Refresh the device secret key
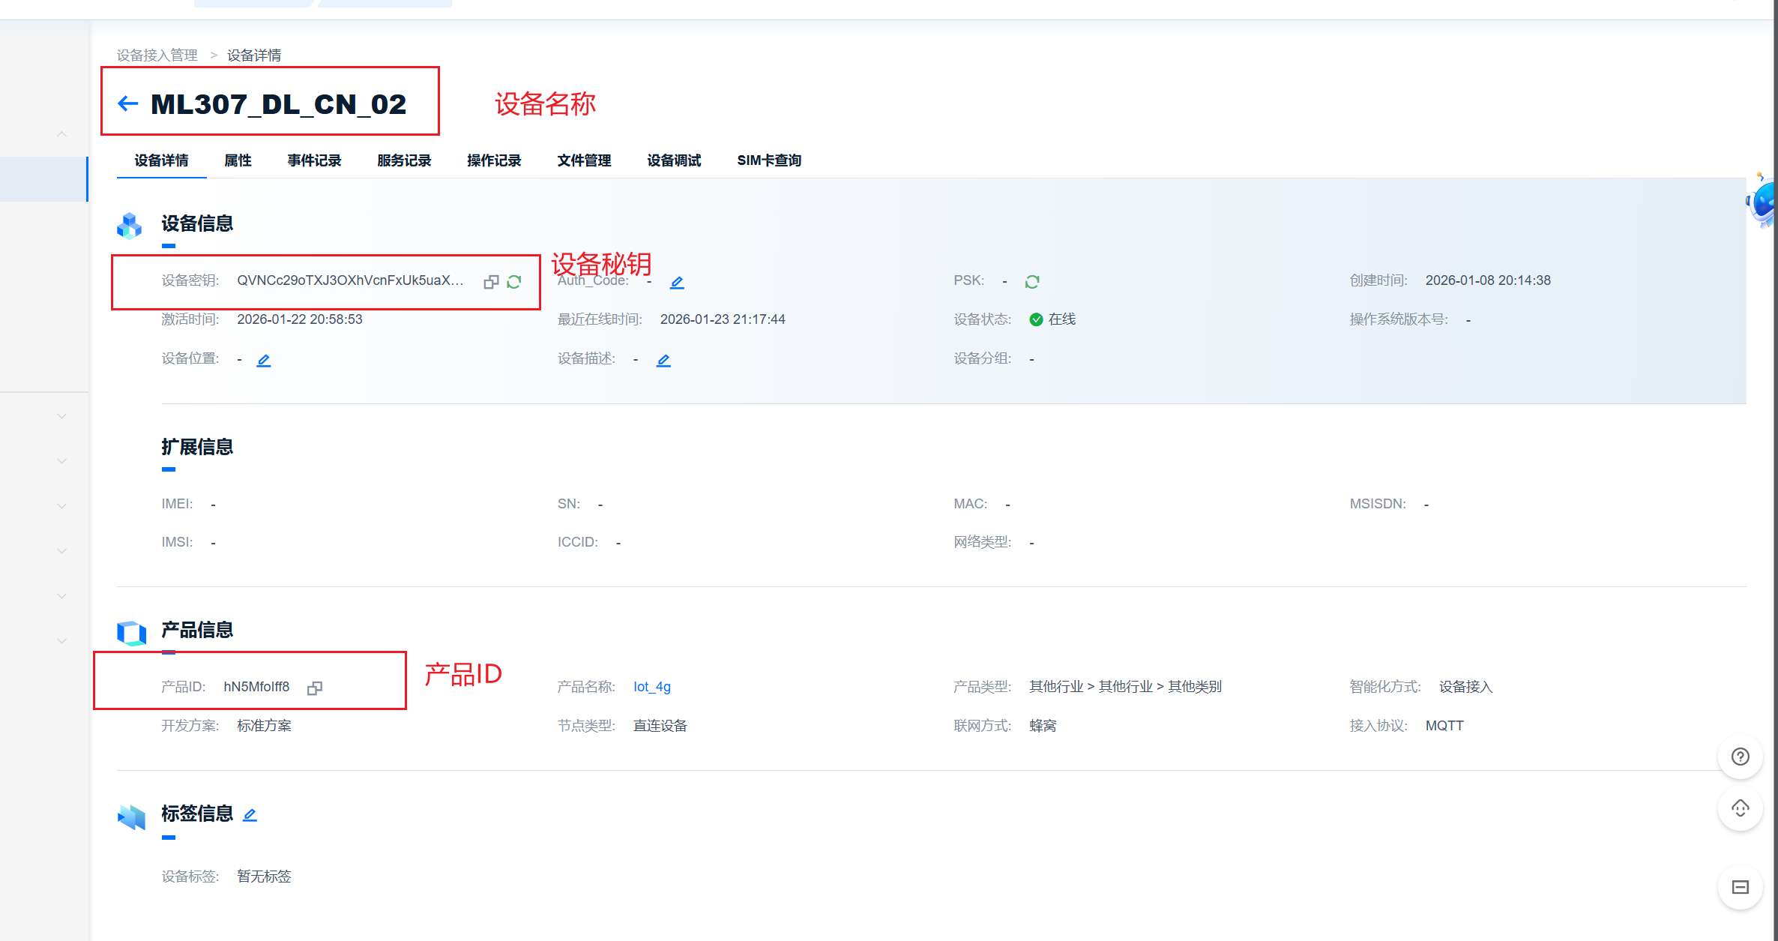 pos(514,282)
